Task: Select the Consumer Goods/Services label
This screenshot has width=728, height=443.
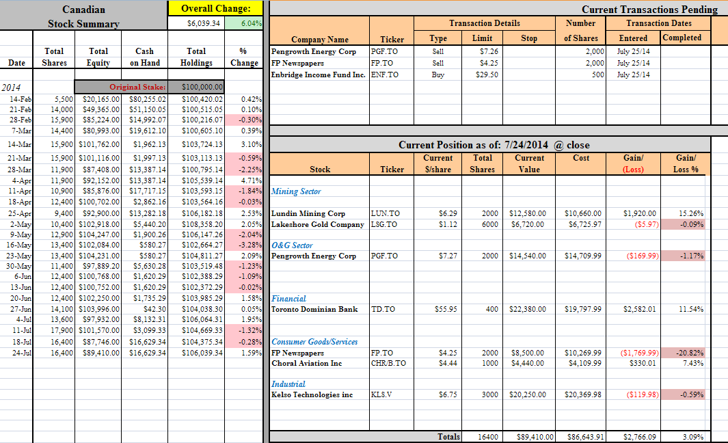Action: [314, 342]
